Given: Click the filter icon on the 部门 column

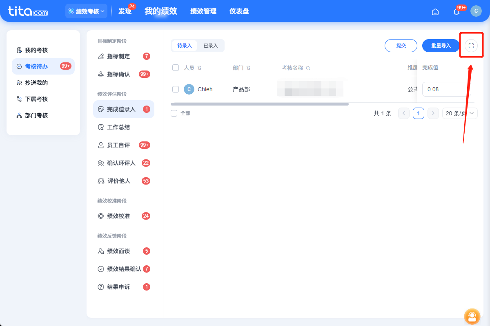Looking at the screenshot, I should [x=249, y=68].
